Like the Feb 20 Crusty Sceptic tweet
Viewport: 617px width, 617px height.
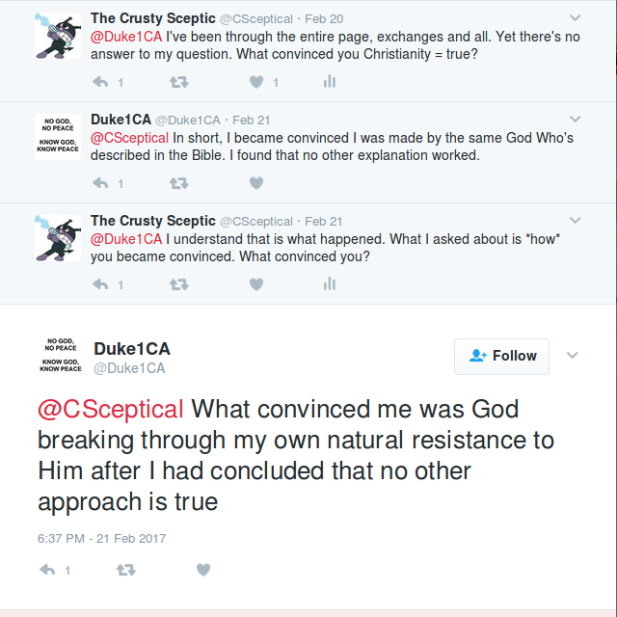coord(256,82)
